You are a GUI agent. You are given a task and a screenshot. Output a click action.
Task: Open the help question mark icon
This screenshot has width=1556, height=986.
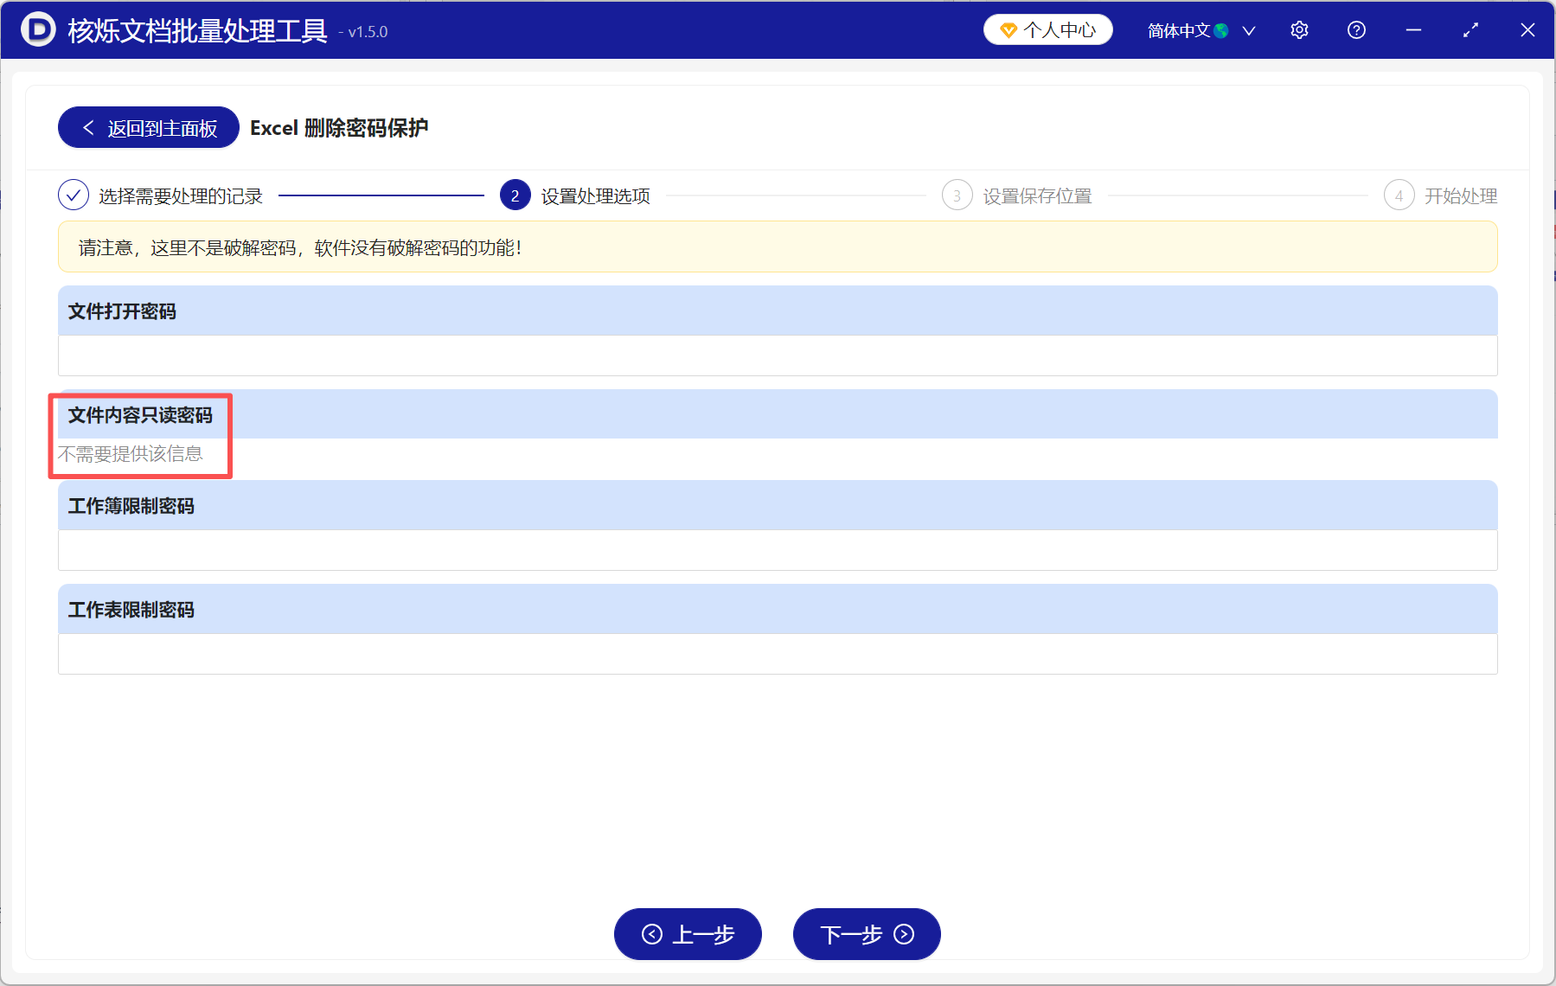pyautogui.click(x=1355, y=29)
